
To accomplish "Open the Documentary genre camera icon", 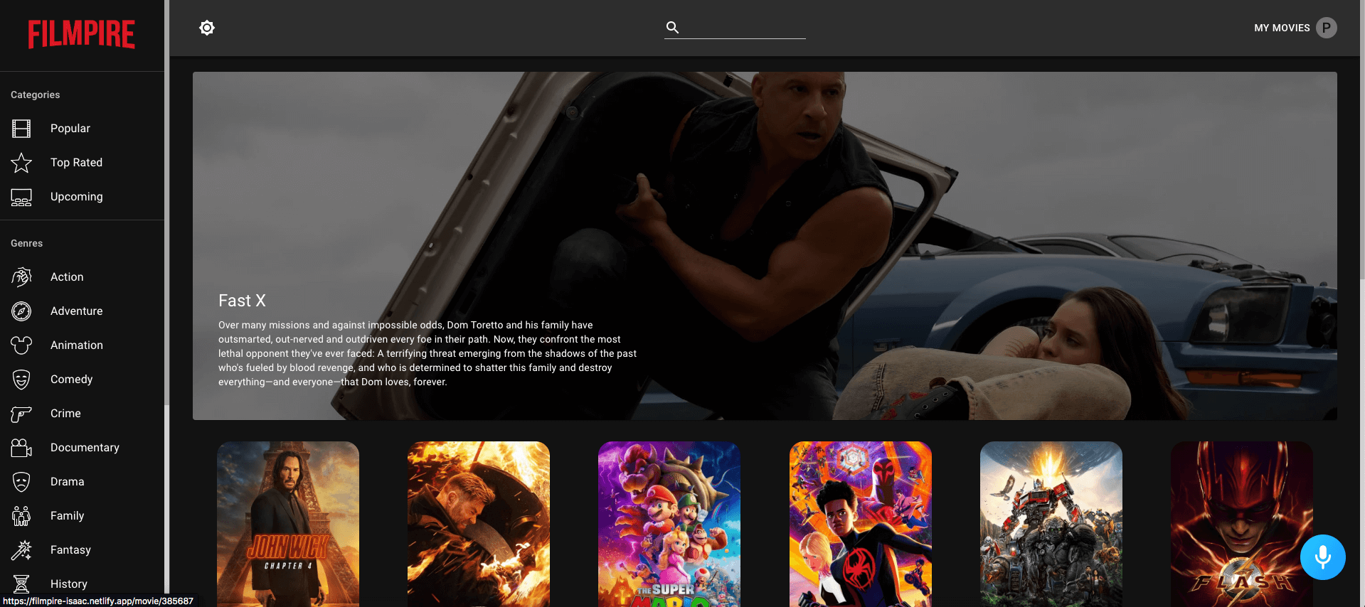I will tap(21, 448).
